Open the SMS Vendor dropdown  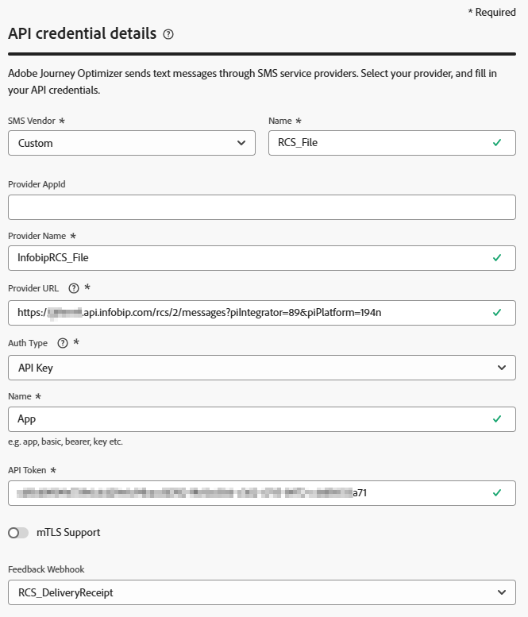tap(131, 143)
